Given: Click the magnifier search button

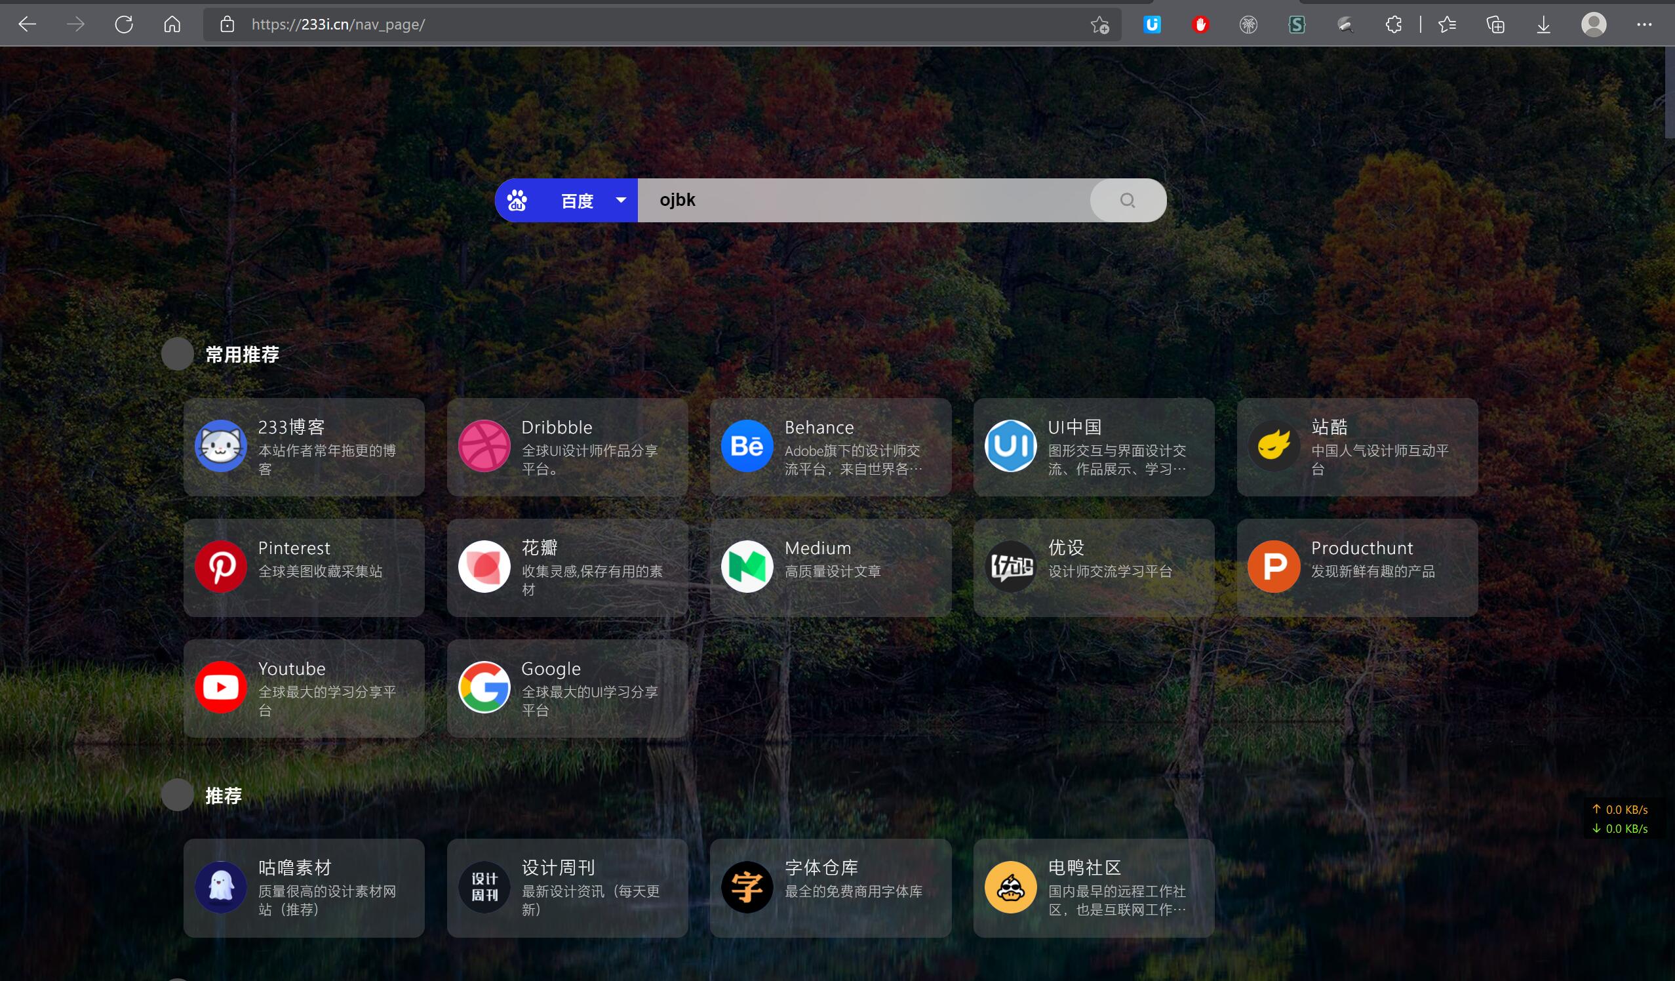Looking at the screenshot, I should coord(1128,200).
